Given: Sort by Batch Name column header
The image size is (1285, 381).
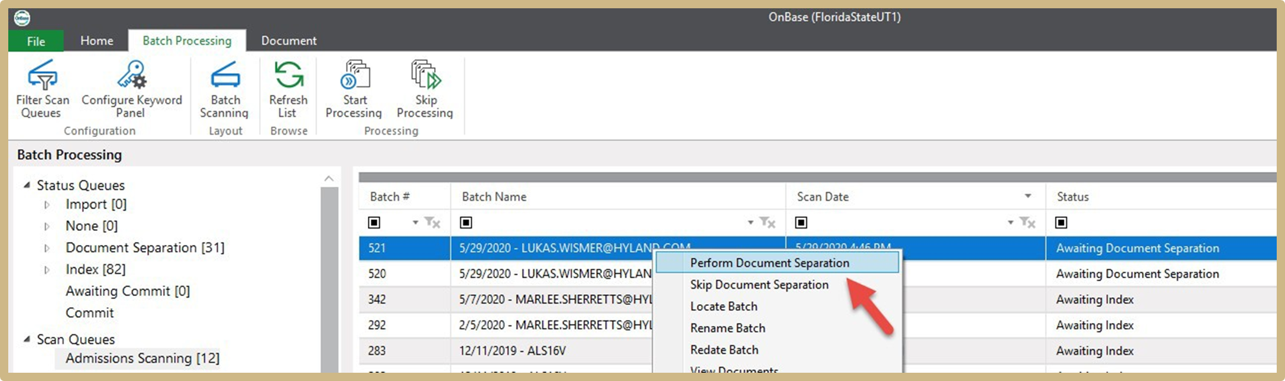Looking at the screenshot, I should tap(618, 197).
